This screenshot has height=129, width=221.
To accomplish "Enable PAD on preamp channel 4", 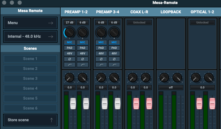I will pyautogui.click(x=114, y=48).
